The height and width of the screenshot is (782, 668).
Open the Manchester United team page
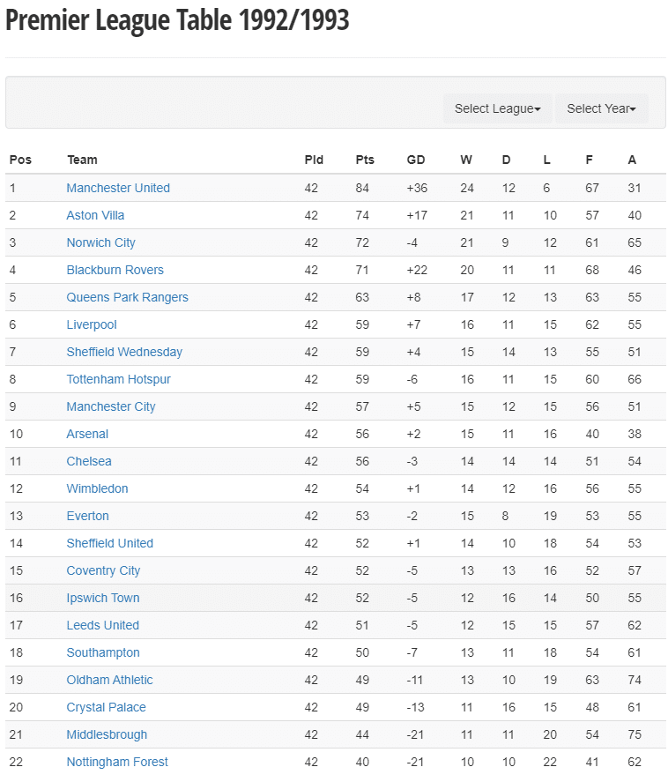tap(118, 188)
